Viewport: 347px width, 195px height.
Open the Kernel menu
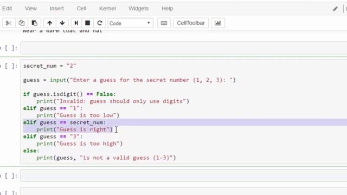(x=107, y=9)
